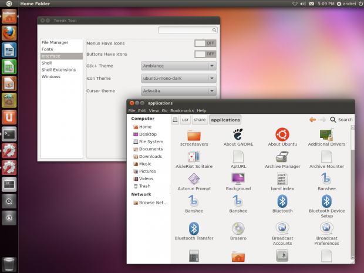
Task: Open Terminal from the launcher
Action: [x=9, y=134]
